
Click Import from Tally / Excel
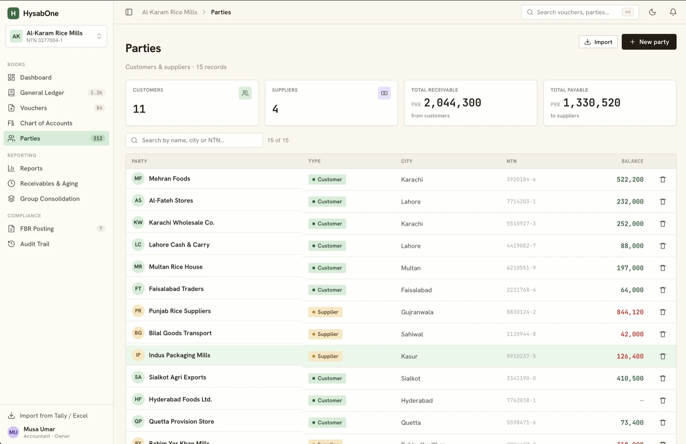[48, 415]
